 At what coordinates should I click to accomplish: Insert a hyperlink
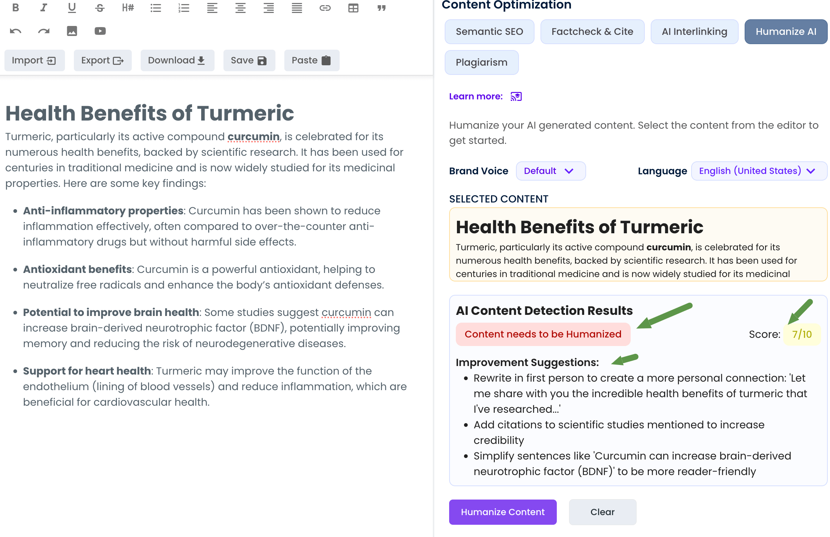click(325, 8)
